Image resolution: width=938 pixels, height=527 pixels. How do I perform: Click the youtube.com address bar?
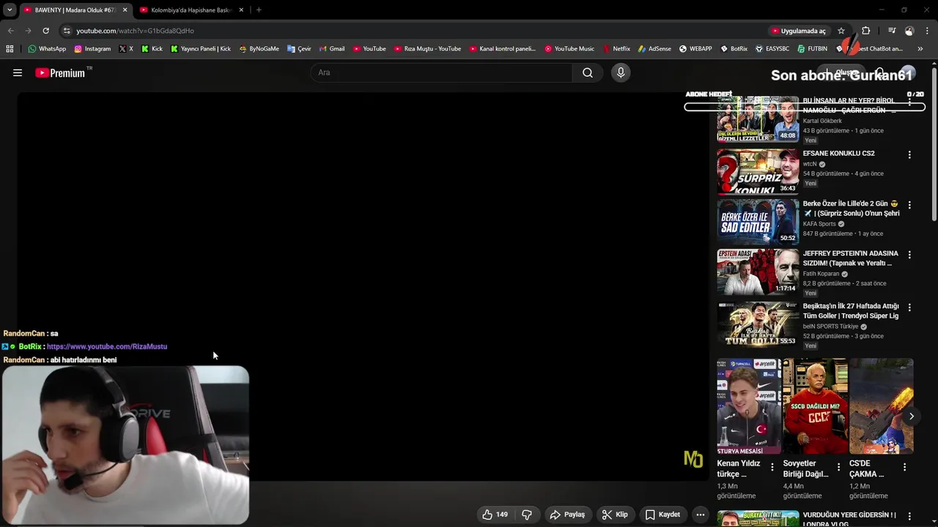pyautogui.click(x=135, y=31)
